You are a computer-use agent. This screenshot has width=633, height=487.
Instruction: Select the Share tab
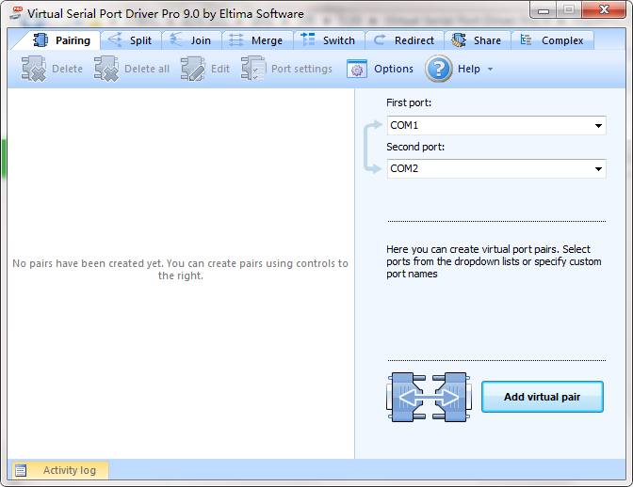(x=478, y=40)
